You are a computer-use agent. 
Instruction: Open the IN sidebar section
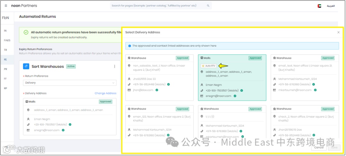pos(5,31)
